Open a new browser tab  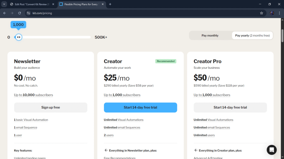pyautogui.click(x=110, y=4)
